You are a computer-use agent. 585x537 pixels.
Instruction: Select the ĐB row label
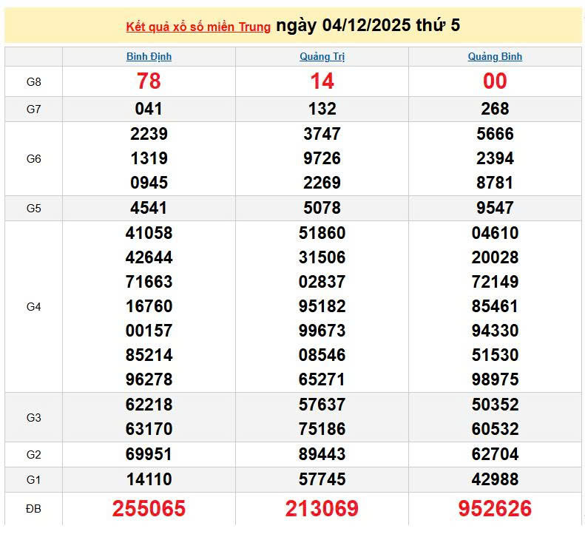click(x=33, y=509)
